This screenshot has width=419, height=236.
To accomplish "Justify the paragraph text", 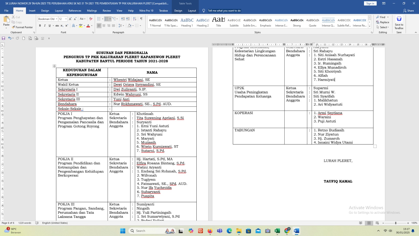I will click(x=113, y=26).
